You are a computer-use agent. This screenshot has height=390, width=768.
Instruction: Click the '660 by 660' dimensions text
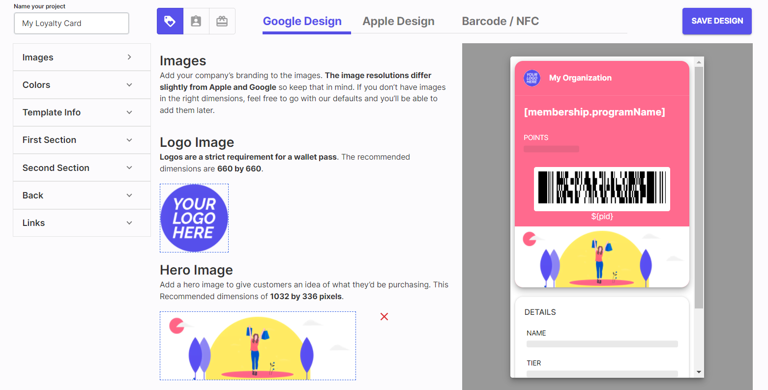[239, 169]
